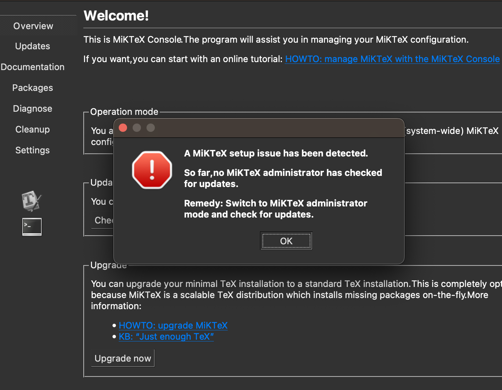The width and height of the screenshot is (502, 390).
Task: Click the yellow minimize dot on the dialog
Action: (x=137, y=128)
